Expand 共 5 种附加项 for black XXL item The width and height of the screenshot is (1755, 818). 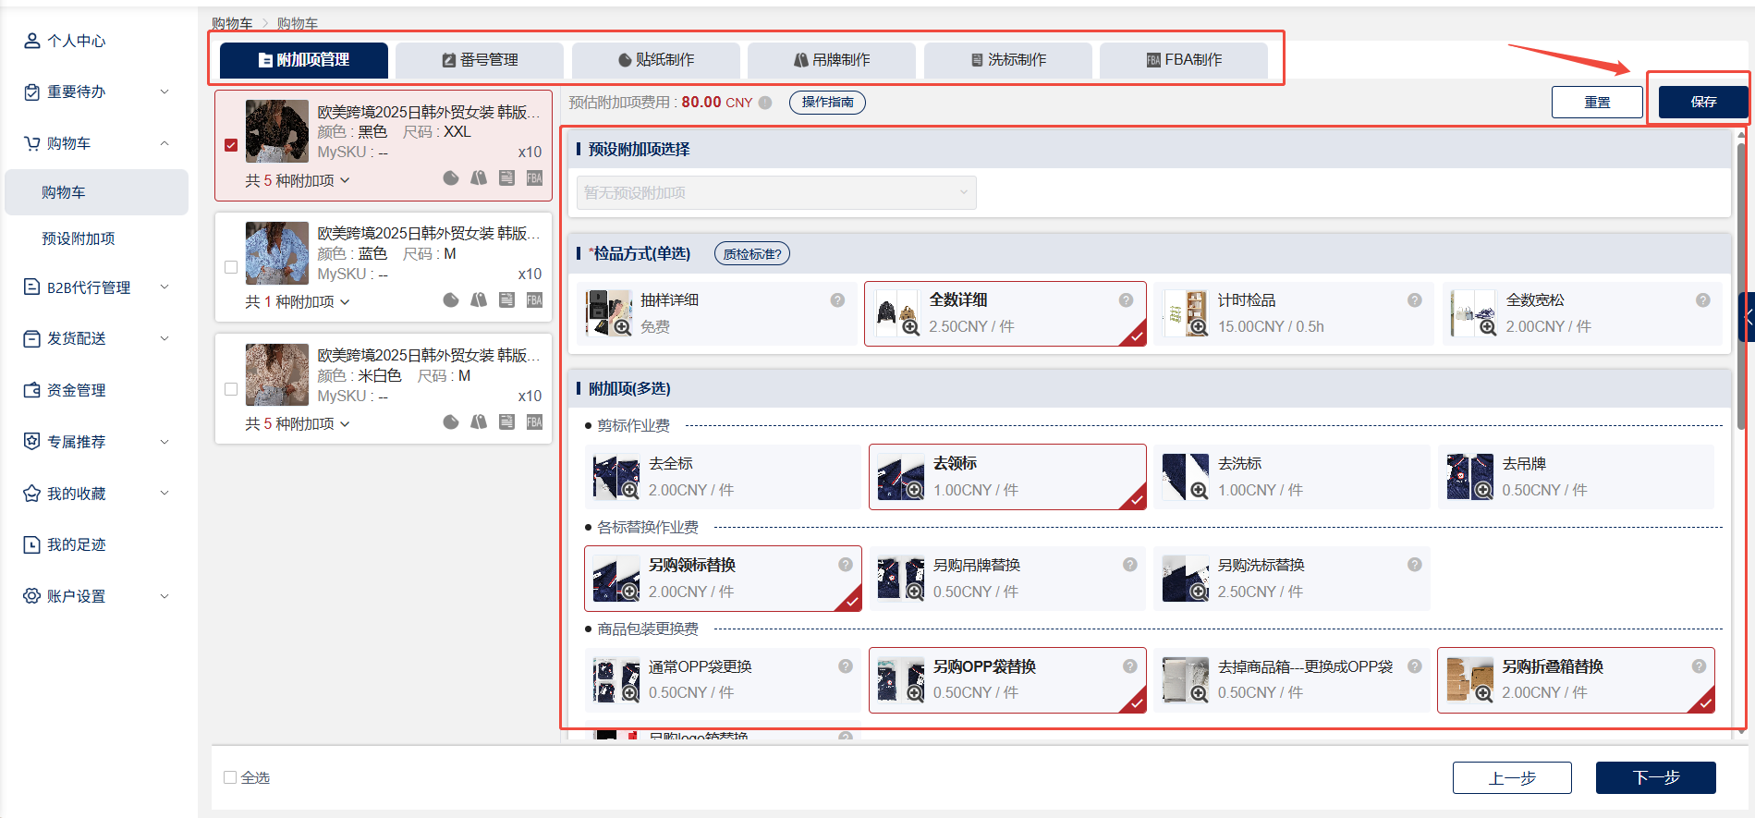pyautogui.click(x=298, y=180)
